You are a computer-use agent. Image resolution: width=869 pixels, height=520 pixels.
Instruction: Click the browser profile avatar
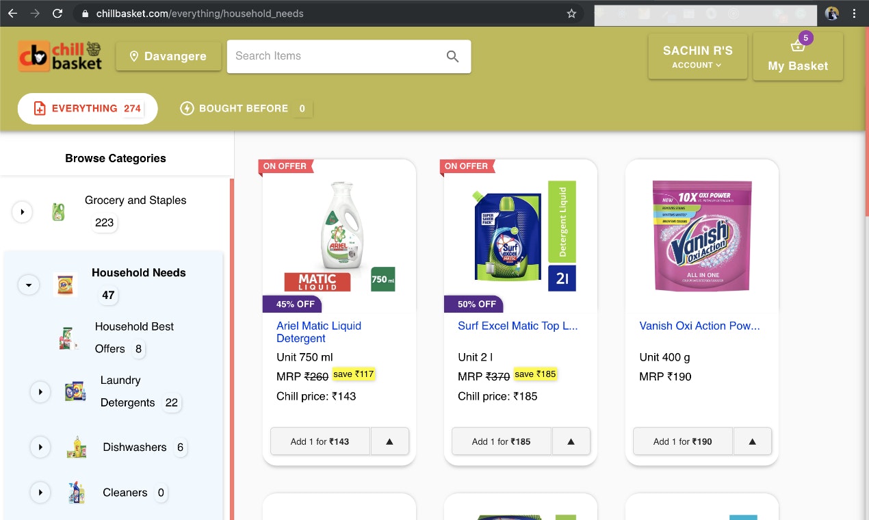point(832,13)
